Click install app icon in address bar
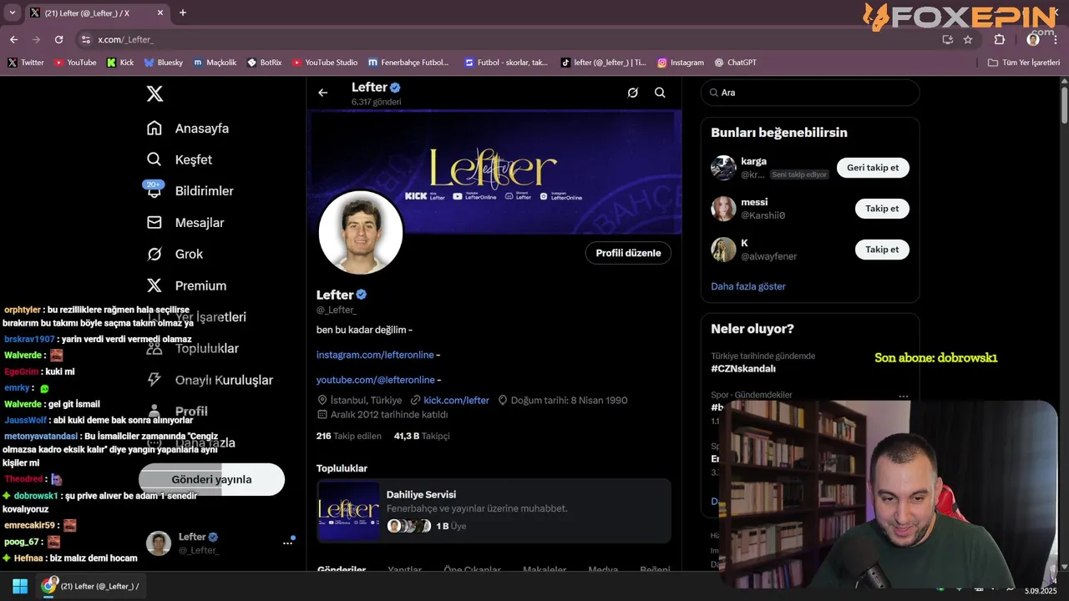 point(948,39)
